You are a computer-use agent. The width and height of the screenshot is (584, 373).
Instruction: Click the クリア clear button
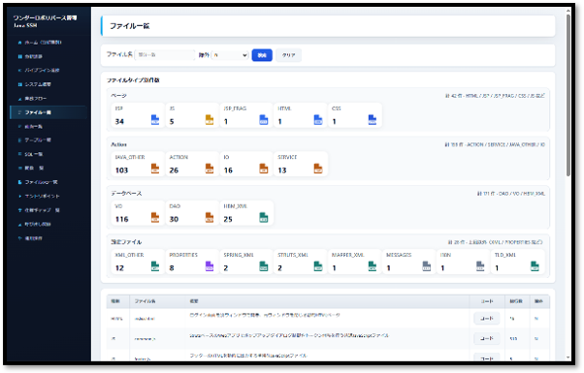(x=289, y=55)
